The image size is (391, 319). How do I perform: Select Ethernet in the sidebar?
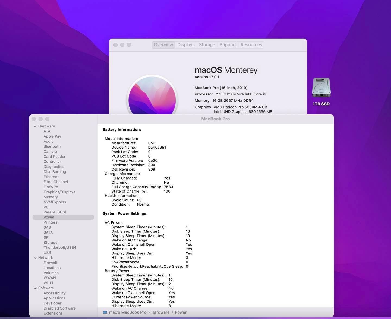[51, 177]
